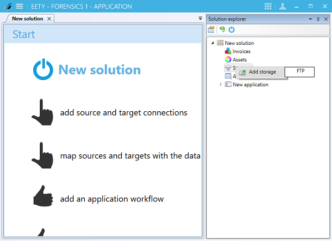
Task: Click the New solution root node icon
Action: coord(220,43)
